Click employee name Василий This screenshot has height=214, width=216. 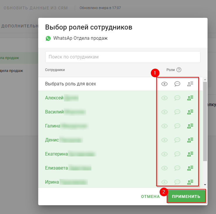(x=54, y=112)
